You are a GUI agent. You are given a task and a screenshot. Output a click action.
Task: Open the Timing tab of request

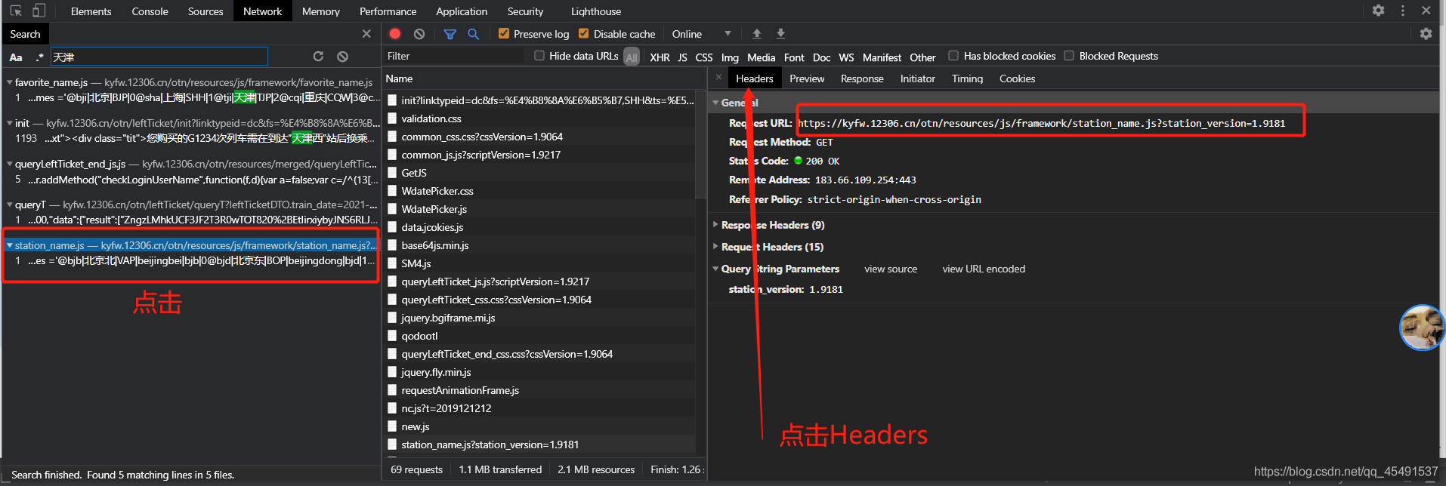(967, 78)
